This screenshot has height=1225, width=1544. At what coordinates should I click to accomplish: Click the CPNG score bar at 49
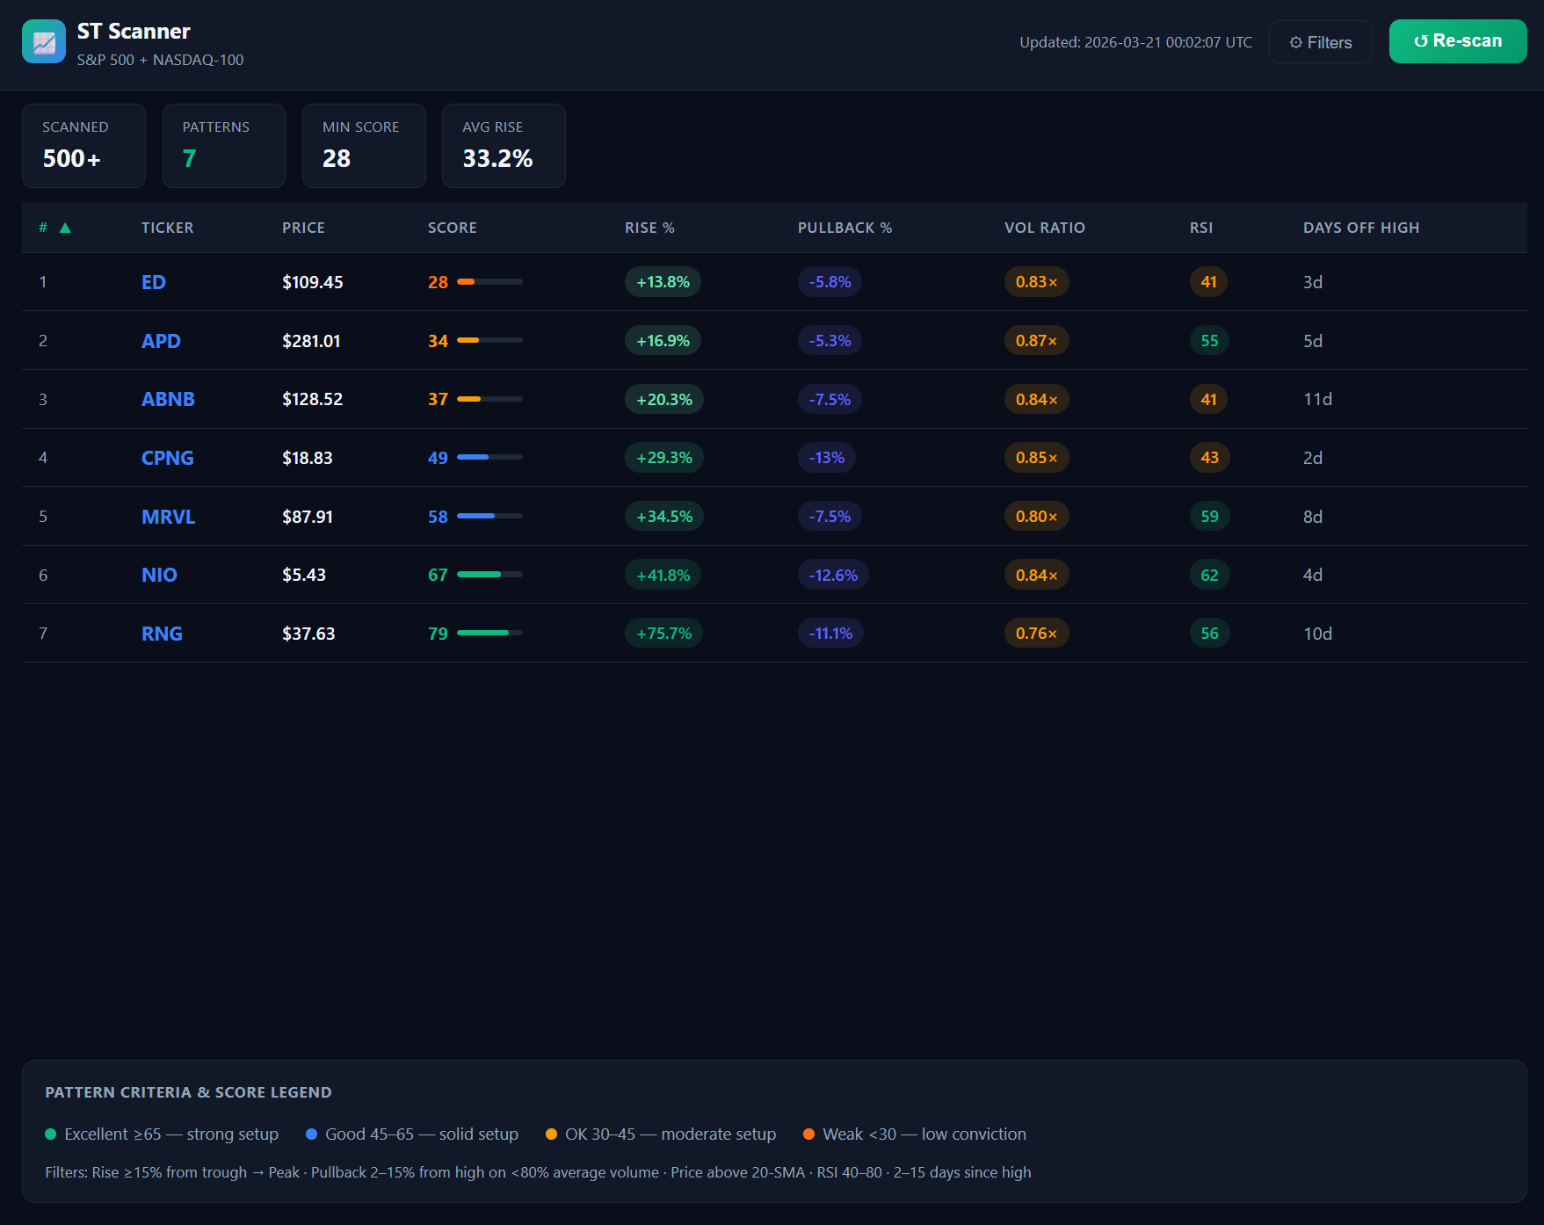click(489, 457)
